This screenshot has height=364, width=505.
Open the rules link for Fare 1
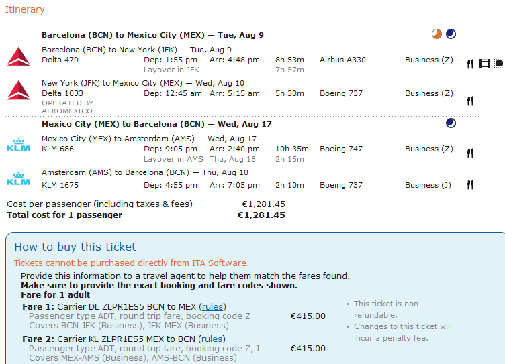[212, 306]
